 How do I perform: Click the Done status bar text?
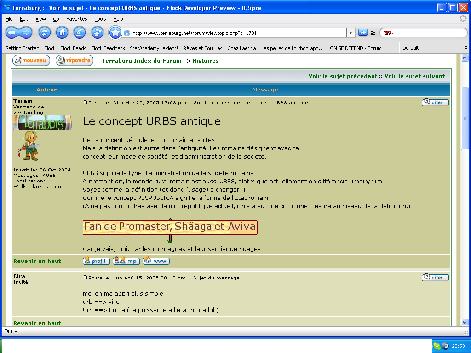pos(11,331)
